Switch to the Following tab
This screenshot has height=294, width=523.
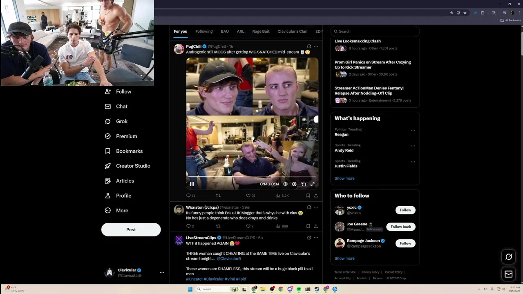tap(204, 31)
